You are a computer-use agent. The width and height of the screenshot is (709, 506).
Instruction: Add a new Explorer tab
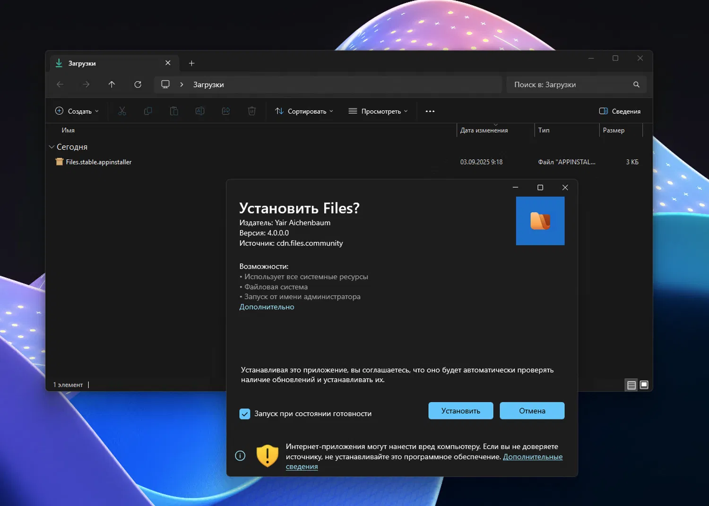coord(191,63)
